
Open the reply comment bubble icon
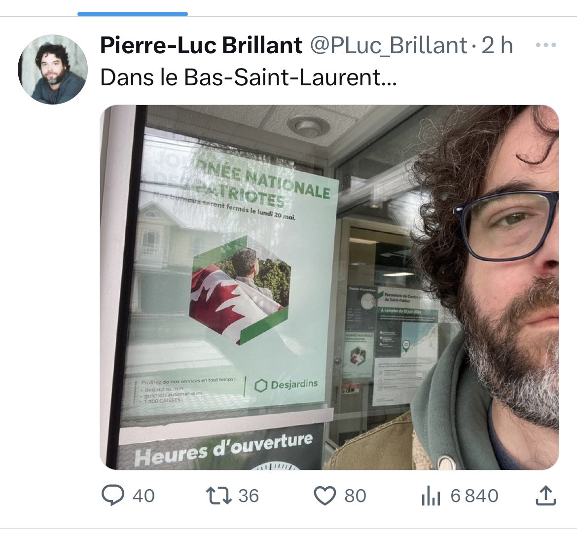coord(112,496)
